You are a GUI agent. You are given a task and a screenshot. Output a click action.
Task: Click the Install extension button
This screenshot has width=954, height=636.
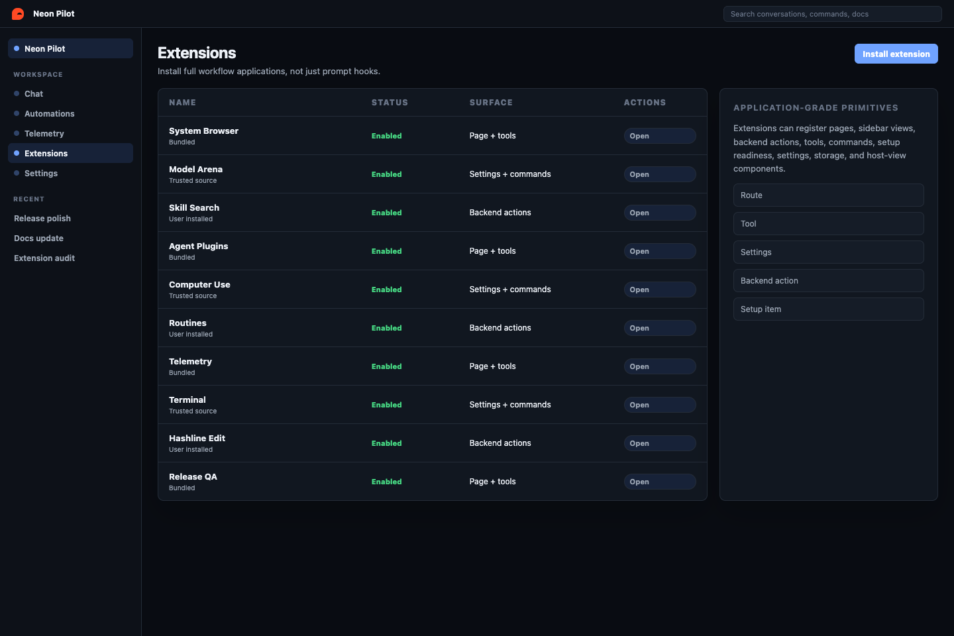[x=896, y=54]
